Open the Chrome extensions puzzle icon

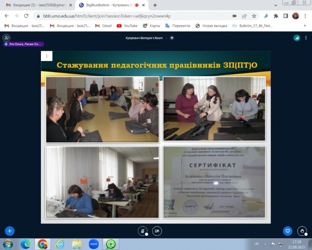276,16
